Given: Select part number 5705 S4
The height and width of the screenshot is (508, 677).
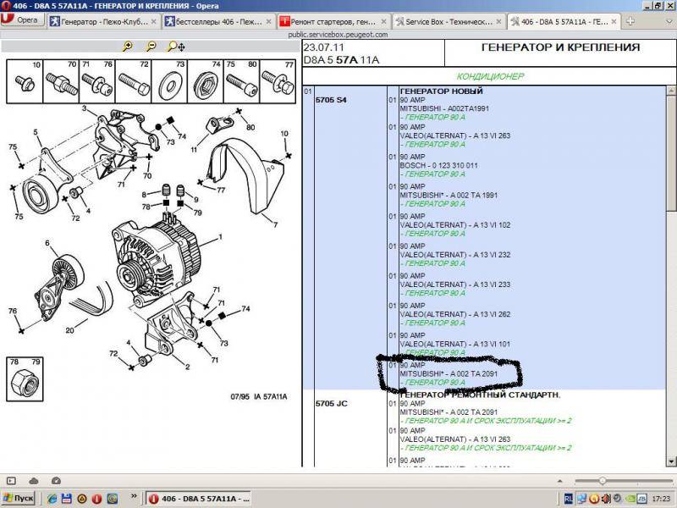Looking at the screenshot, I should tap(331, 101).
